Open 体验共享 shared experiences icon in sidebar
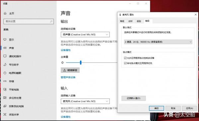Viewport: 199px width, 121px height. point(5,114)
